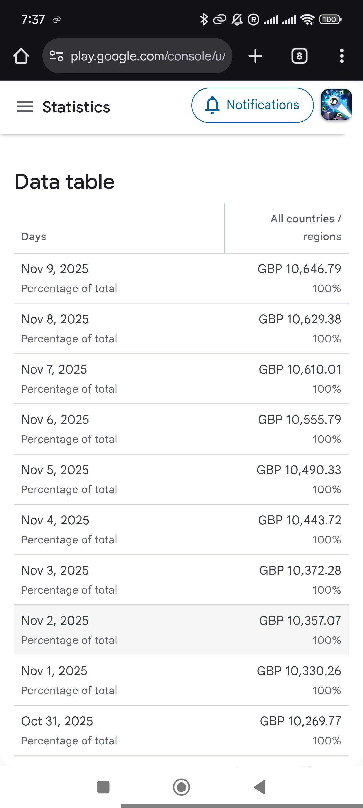Open a new browser tab
This screenshot has width=363, height=808.
(255, 56)
